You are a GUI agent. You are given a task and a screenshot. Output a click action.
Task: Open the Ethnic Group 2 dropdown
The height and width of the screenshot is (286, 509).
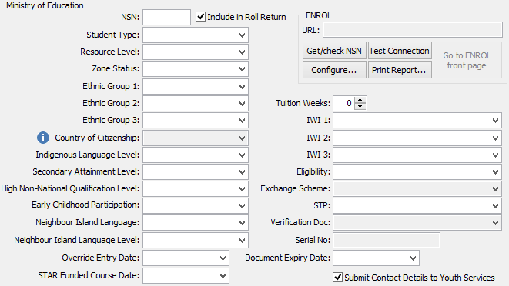[x=196, y=104]
